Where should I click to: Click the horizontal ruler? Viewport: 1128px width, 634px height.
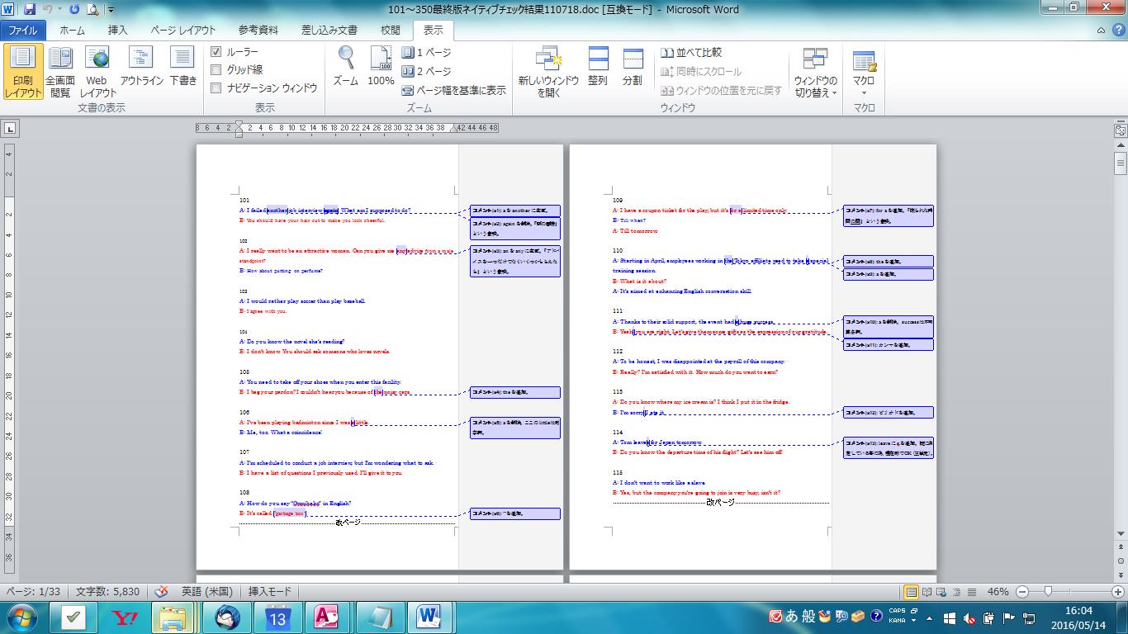pos(347,128)
